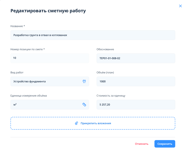185x153 pixels.
Task: Click the Номер позиции по смете label
Action: 28,49
